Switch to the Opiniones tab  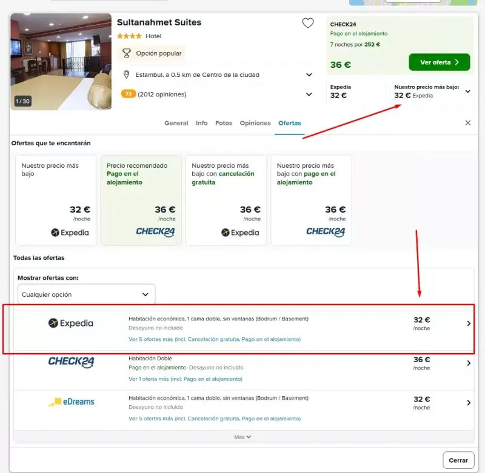pyautogui.click(x=255, y=123)
